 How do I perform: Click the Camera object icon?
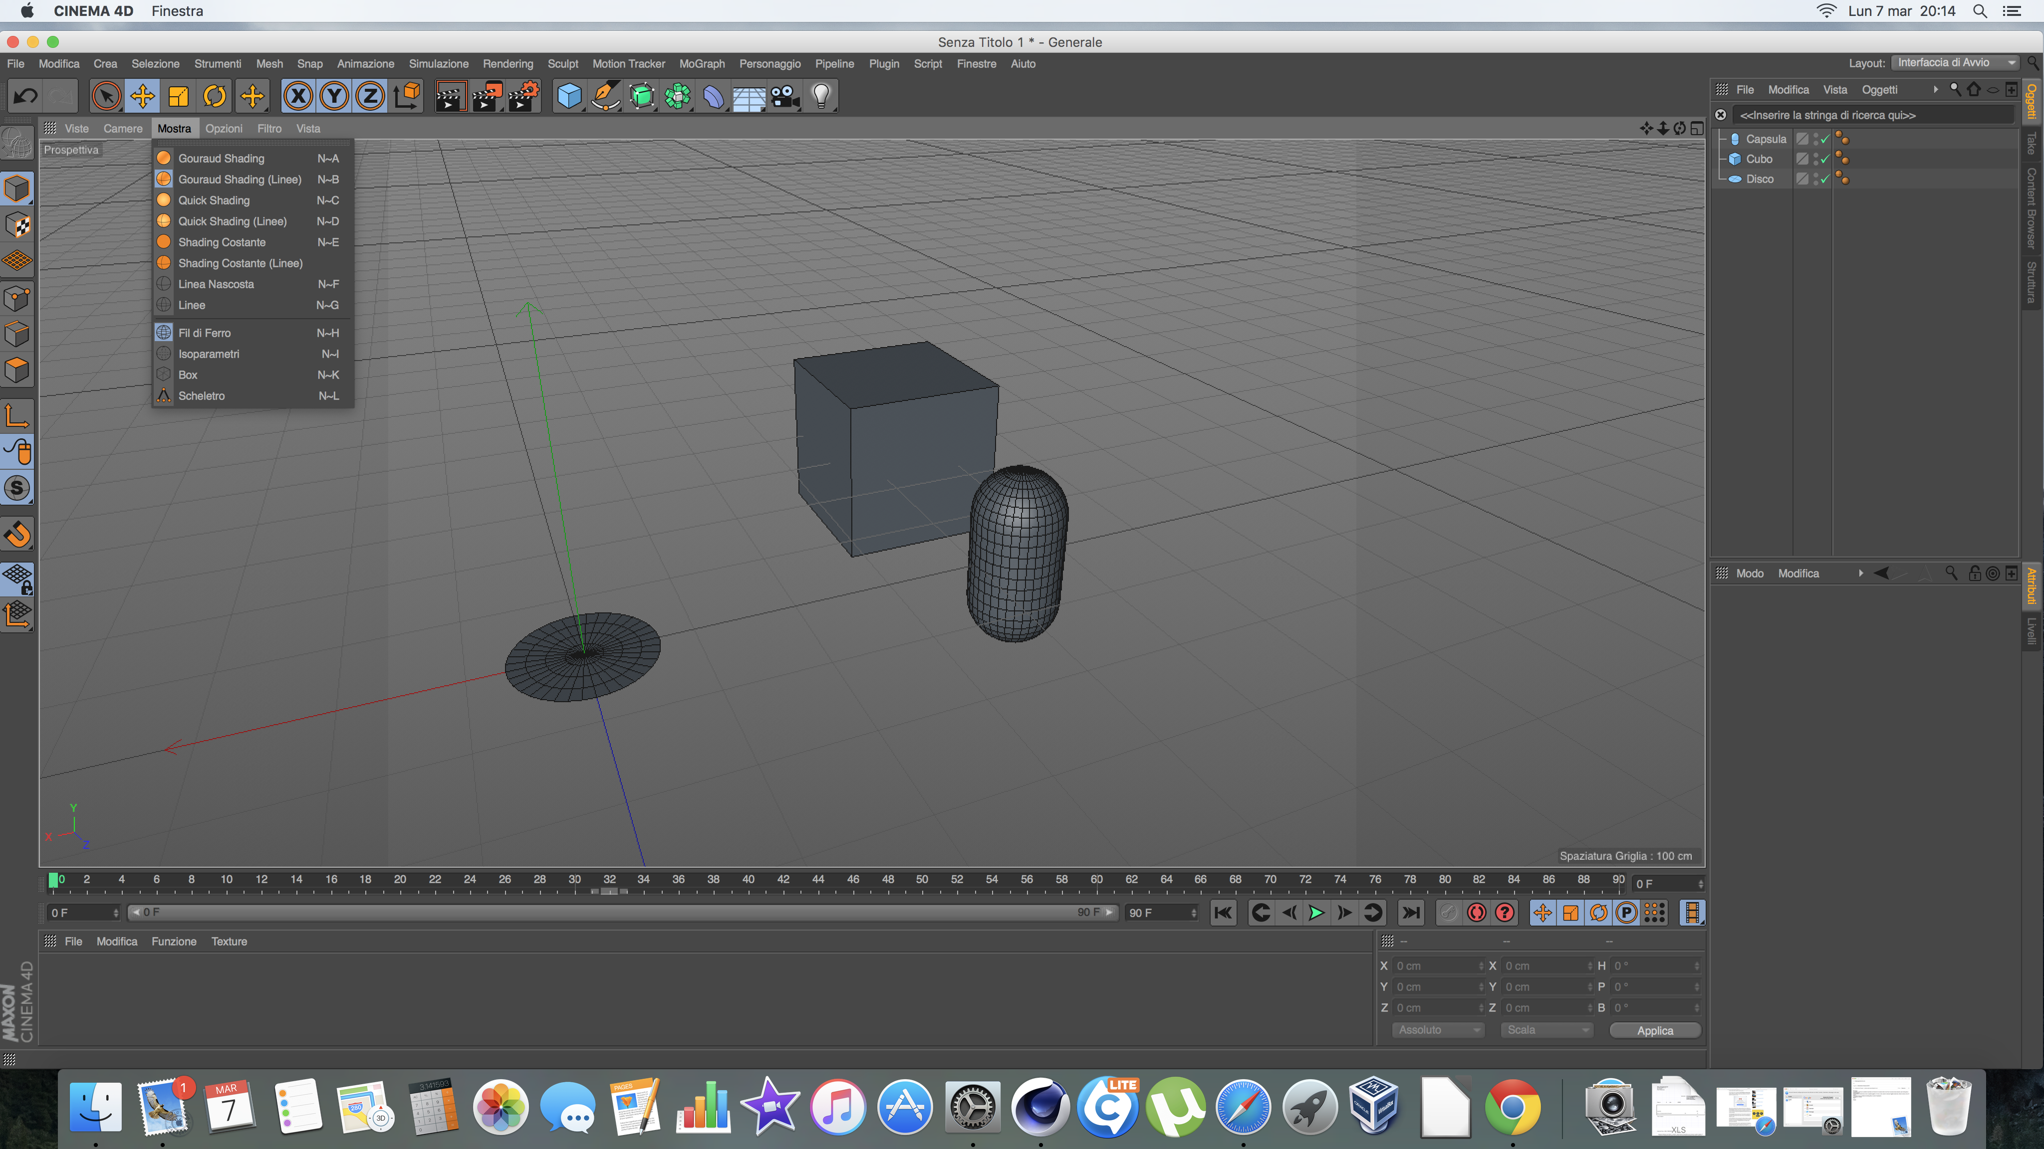[785, 97]
